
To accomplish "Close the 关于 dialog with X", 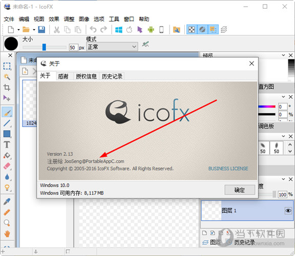I will coord(252,63).
